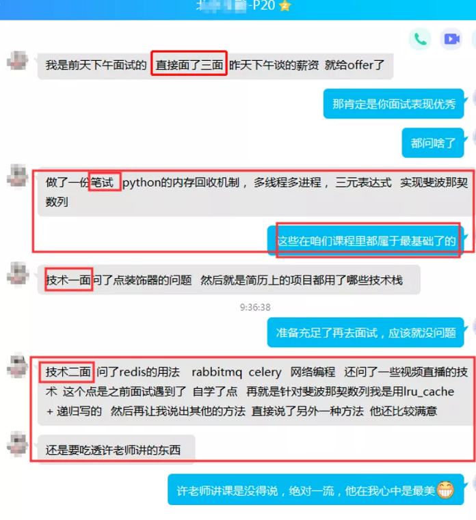Click the message about 装饰器的问题
Image resolution: width=476 pixels, height=520 pixels.
click(229, 280)
